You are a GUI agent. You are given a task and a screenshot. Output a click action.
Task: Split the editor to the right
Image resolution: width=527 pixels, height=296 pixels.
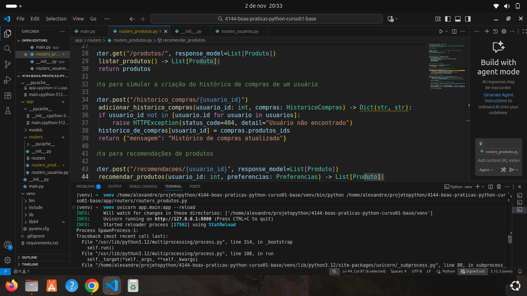pos(454,31)
